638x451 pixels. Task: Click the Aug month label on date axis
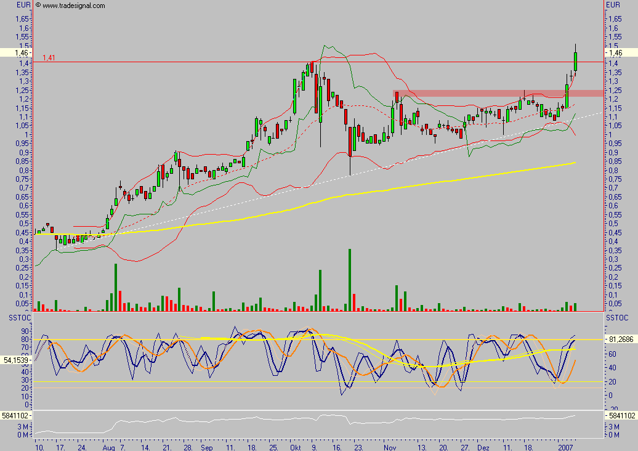(108, 447)
